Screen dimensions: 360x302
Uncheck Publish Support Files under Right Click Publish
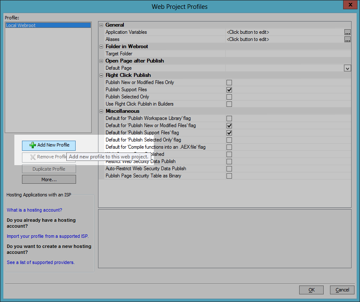click(x=229, y=90)
